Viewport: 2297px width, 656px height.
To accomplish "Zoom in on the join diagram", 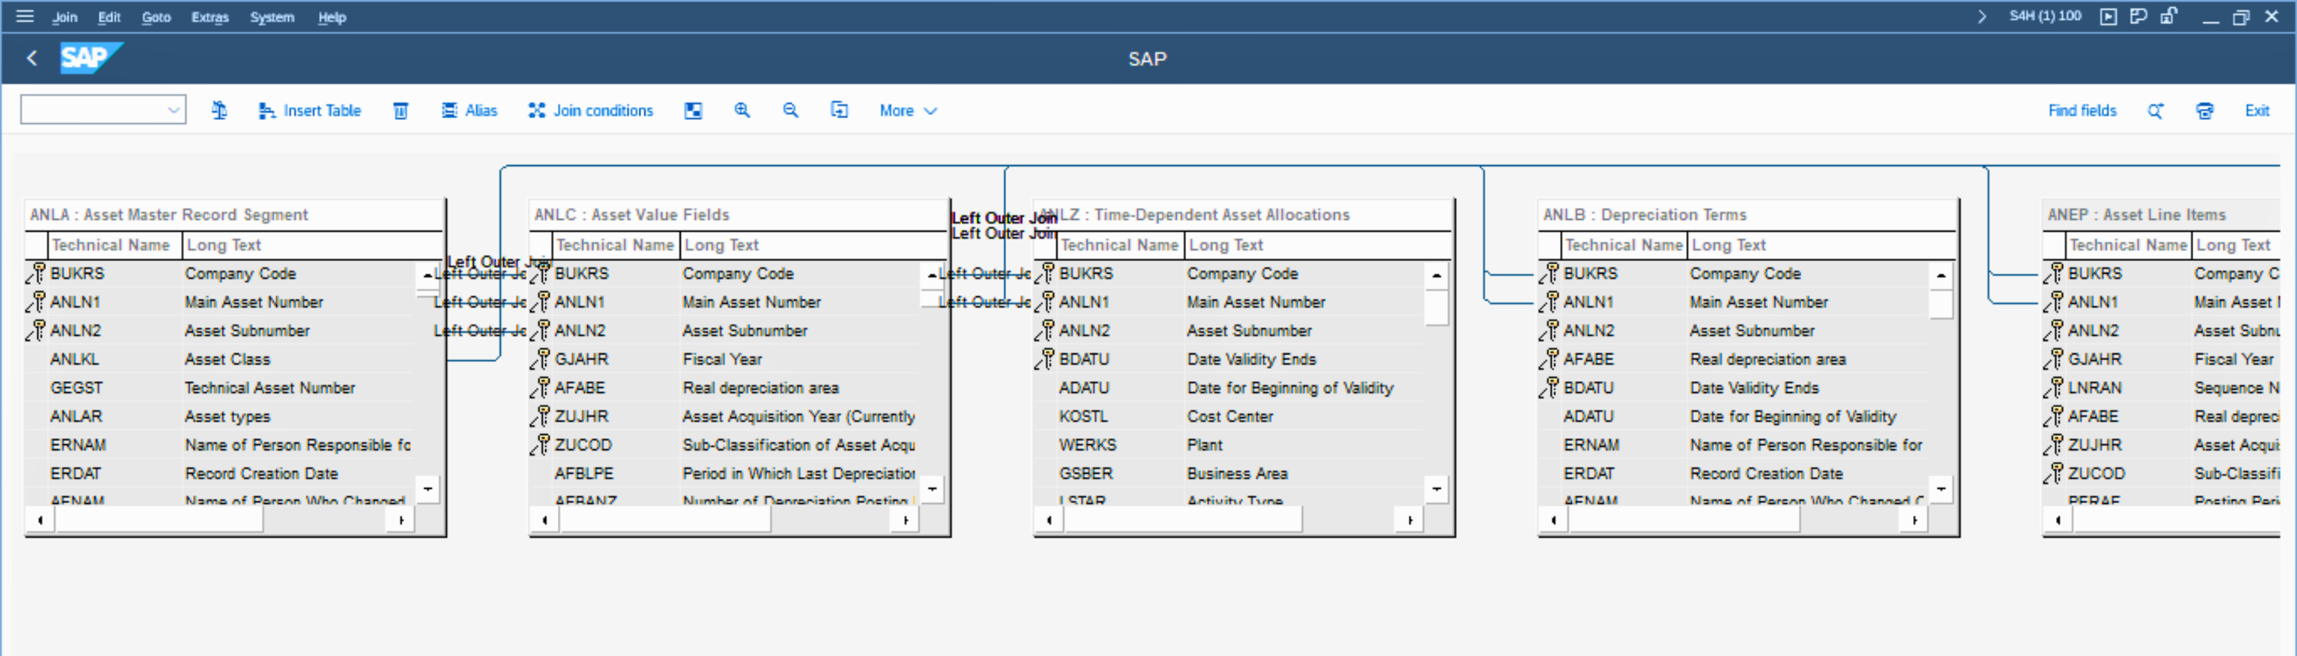I will (x=741, y=110).
